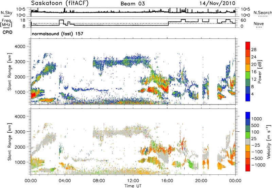Viewport: 272px width, 188px height.
Task: Click the 'N.Search' legend label
Action: (262, 13)
